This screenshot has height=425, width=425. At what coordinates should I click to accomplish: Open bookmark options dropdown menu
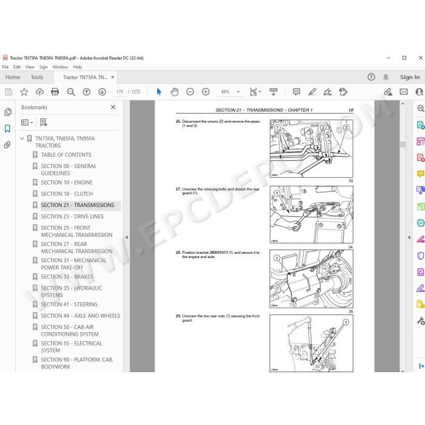(27, 123)
